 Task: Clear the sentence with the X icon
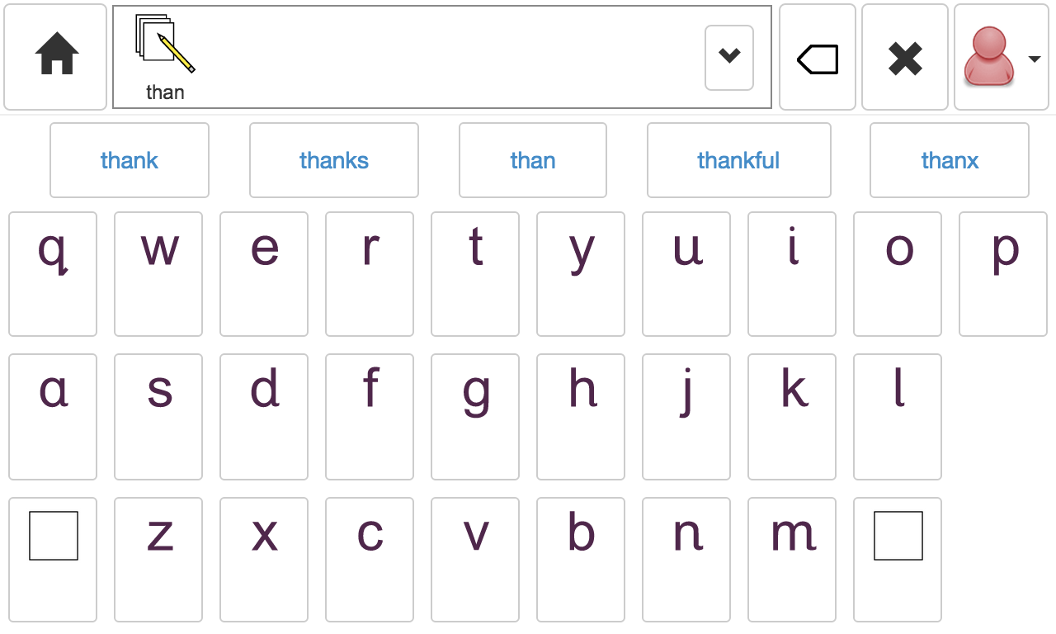tap(905, 58)
